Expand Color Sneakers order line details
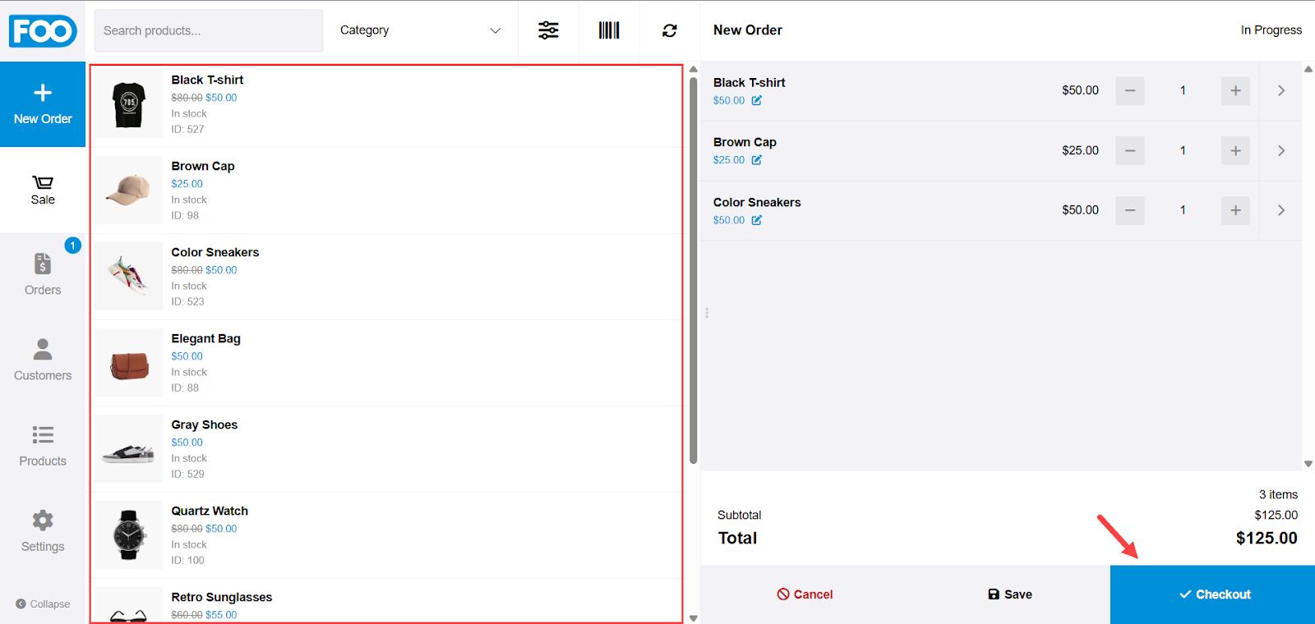The height and width of the screenshot is (624, 1315). click(x=1280, y=210)
